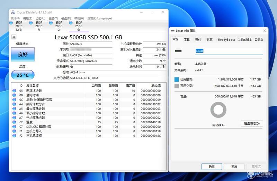This screenshot has height=181, width=277.
Task: Click the CrystalDiskInfo app icon in title bar
Action: coord(13,12)
